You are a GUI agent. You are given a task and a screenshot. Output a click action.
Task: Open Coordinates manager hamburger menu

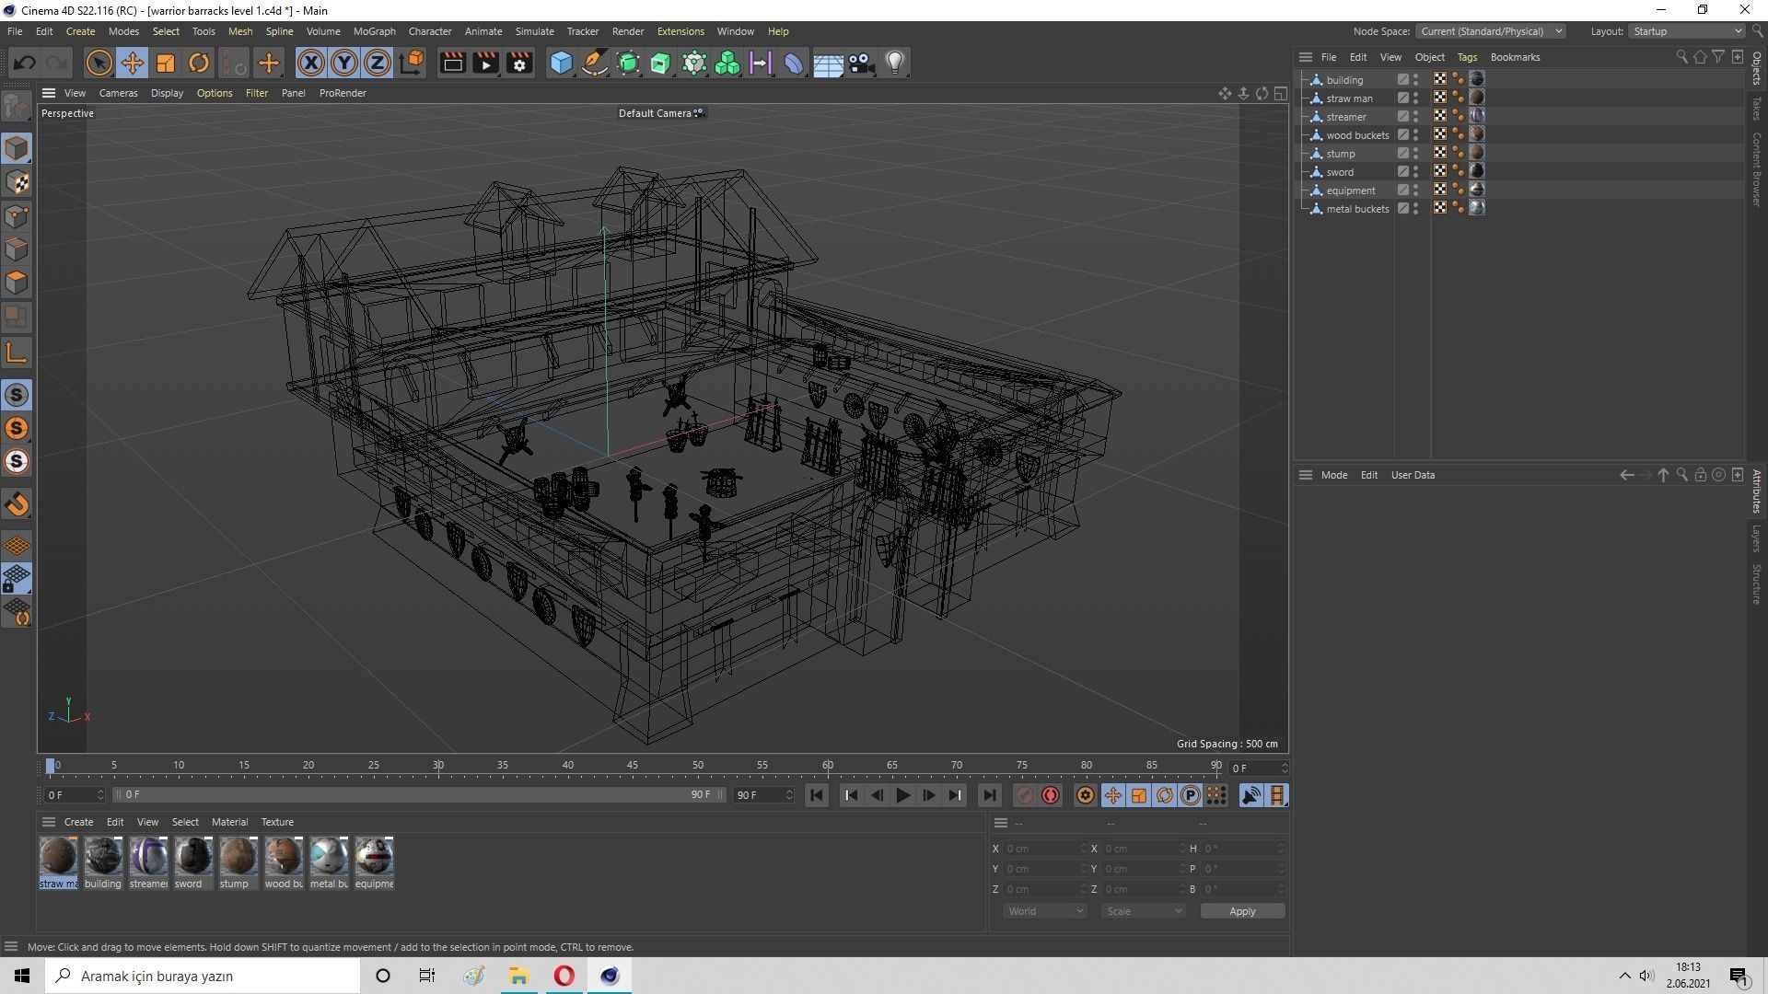(x=1001, y=823)
